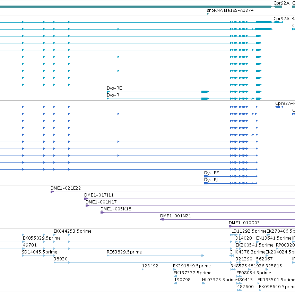Screen dimensions: 295x292
Task: Click the DME1-001N17 clone label
Action: [x=101, y=202]
